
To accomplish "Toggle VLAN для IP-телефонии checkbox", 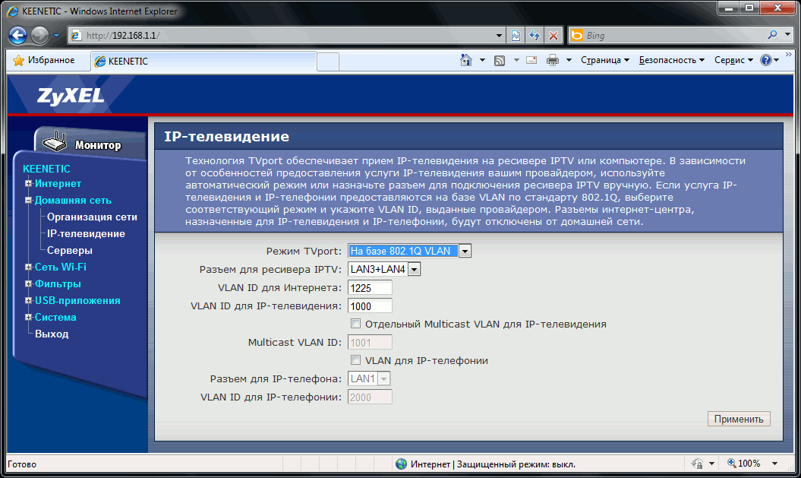I will 355,360.
